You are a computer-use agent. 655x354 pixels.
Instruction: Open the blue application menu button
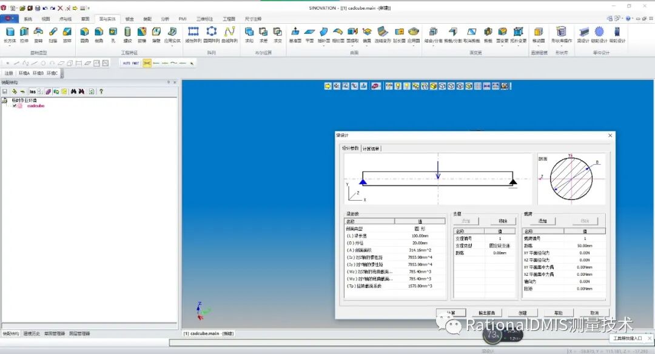pyautogui.click(x=9, y=19)
